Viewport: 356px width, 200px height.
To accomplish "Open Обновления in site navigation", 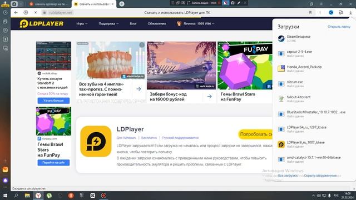I will (x=157, y=23).
